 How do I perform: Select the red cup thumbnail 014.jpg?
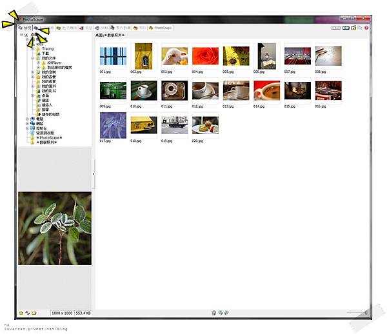pyautogui.click(x=267, y=91)
